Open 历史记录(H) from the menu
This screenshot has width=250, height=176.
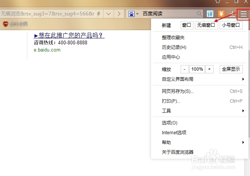pos(200,47)
